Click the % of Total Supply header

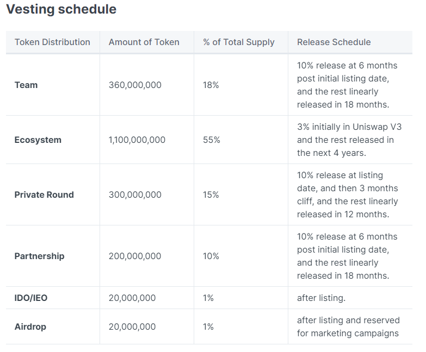pyautogui.click(x=238, y=42)
